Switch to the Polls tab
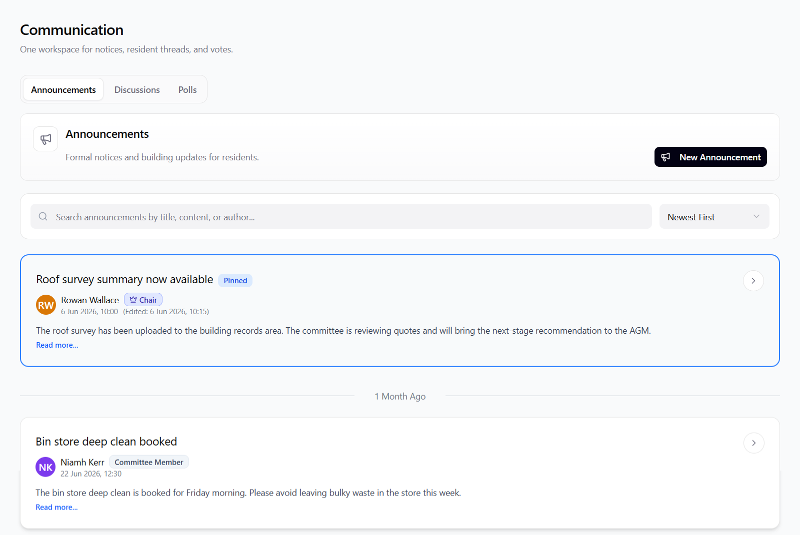800x535 pixels. [x=187, y=89]
